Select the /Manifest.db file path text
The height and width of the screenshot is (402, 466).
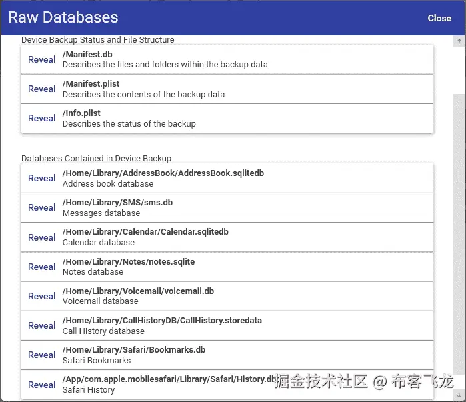click(87, 55)
